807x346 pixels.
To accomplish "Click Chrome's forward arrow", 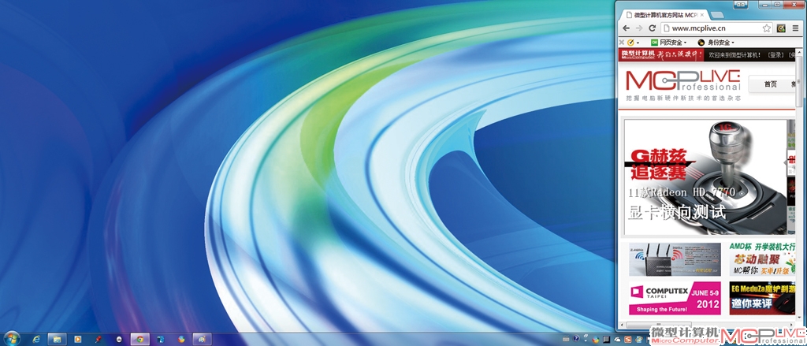I will (x=639, y=28).
